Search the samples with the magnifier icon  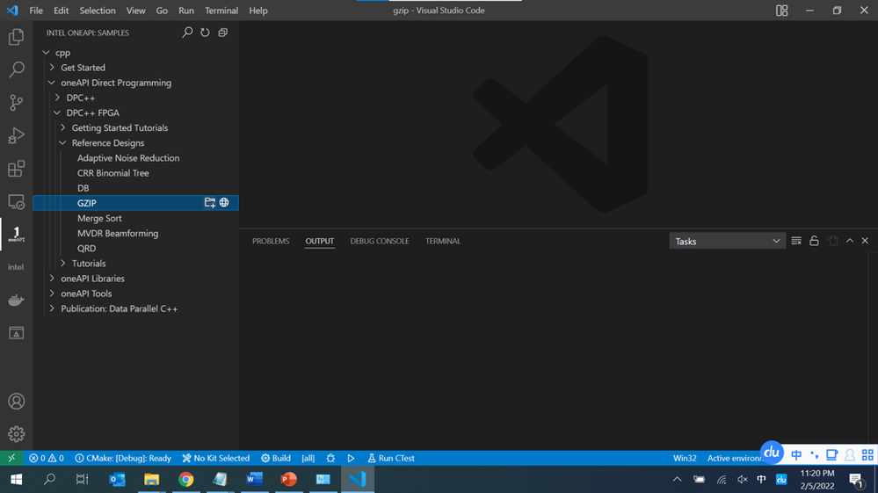point(187,33)
